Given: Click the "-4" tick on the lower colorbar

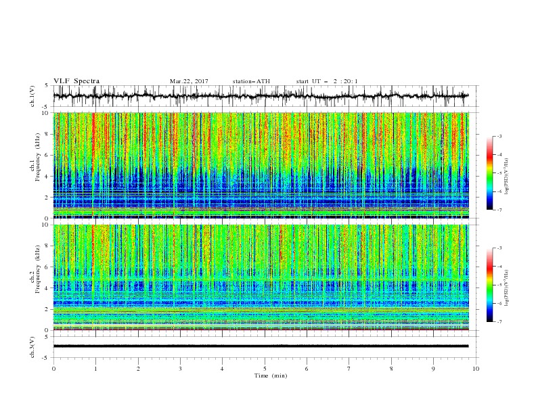Looking at the screenshot, I should click(x=499, y=267).
